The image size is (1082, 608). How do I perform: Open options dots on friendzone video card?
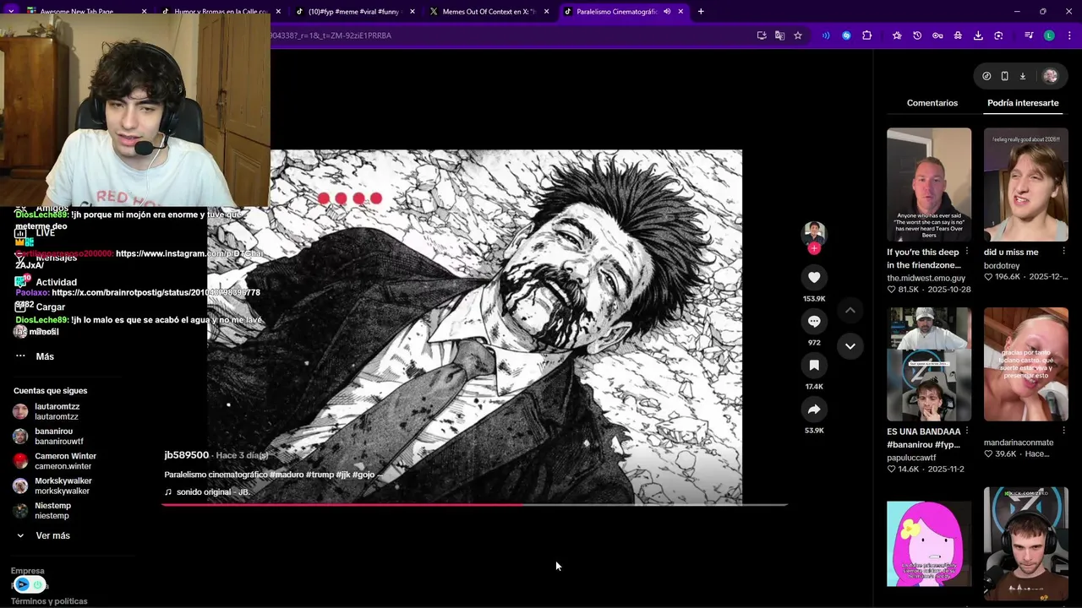click(x=966, y=252)
